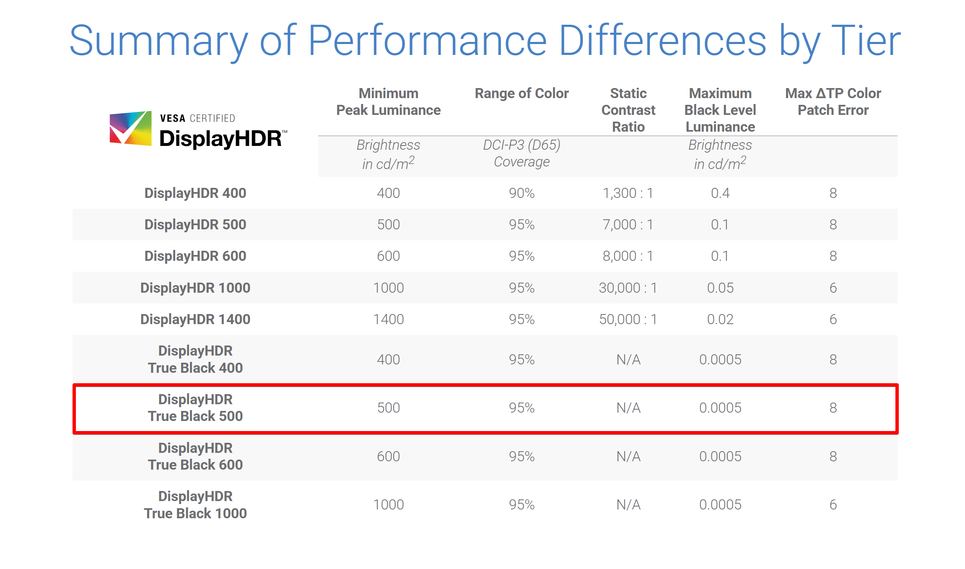Click the '8' patch error in DisplayHDR 400 row
The height and width of the screenshot is (569, 965).
(833, 193)
